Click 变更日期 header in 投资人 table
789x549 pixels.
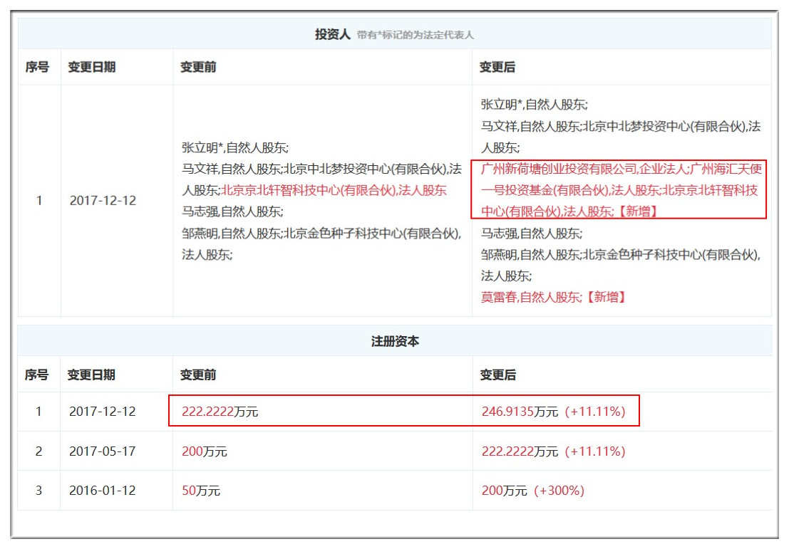[x=91, y=67]
